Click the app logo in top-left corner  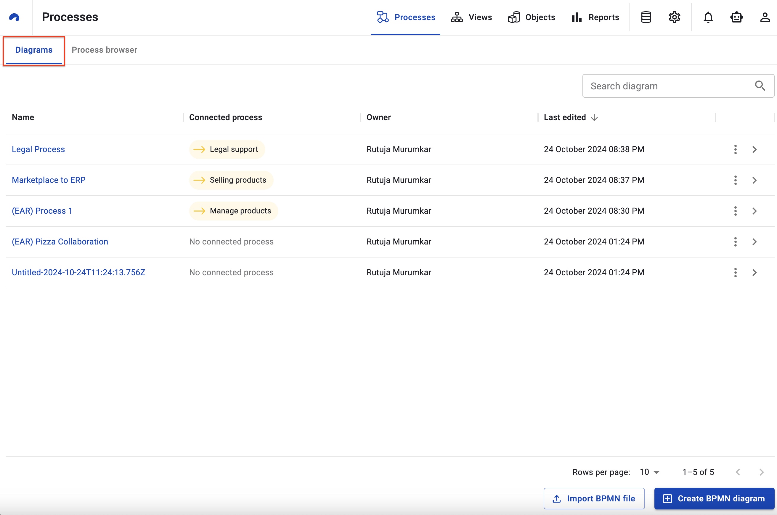tap(14, 17)
